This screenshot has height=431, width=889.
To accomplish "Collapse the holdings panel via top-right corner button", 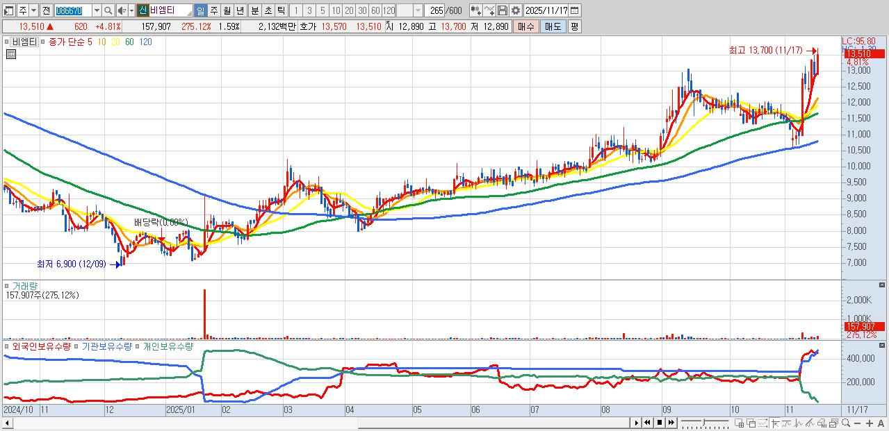I will pyautogui.click(x=882, y=345).
